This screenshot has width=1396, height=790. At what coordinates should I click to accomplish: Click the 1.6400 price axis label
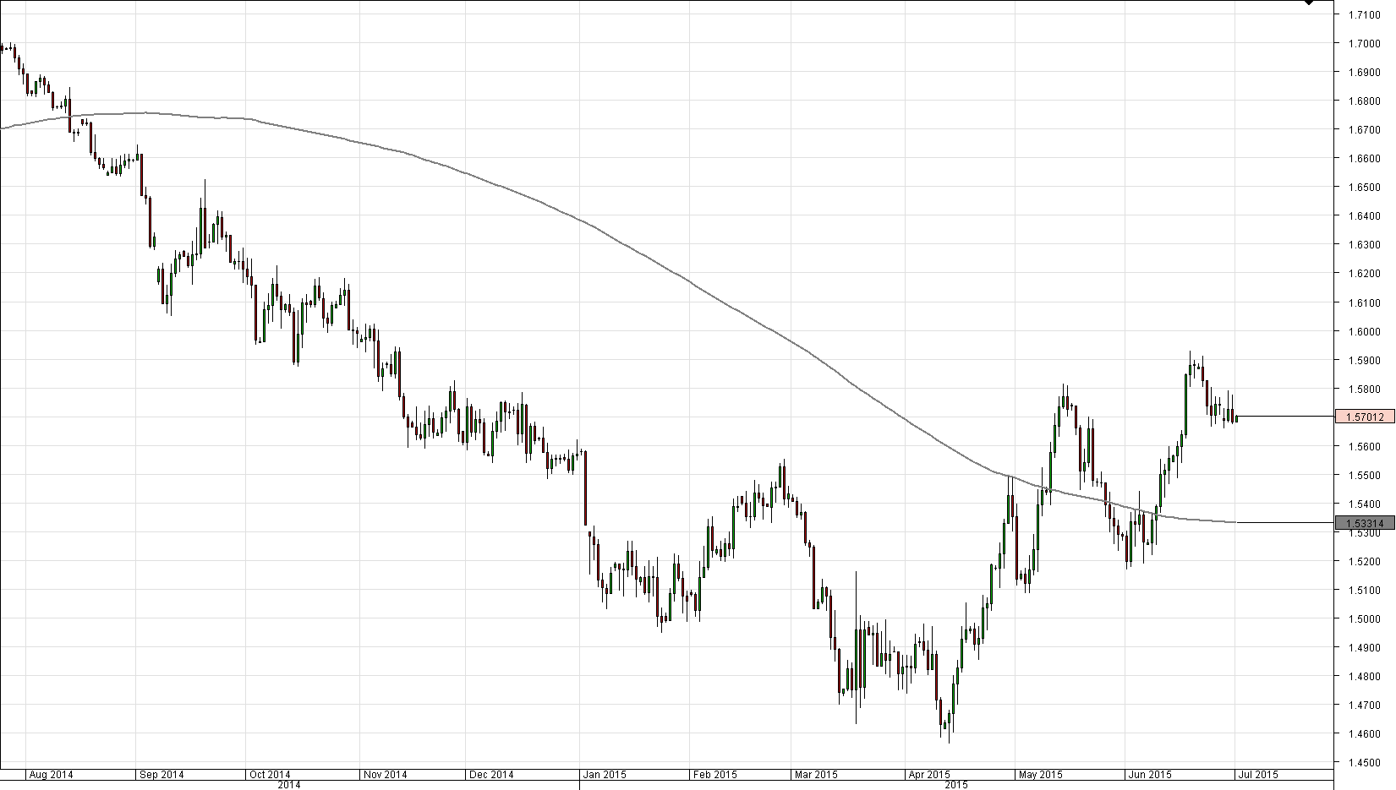[x=1366, y=215]
